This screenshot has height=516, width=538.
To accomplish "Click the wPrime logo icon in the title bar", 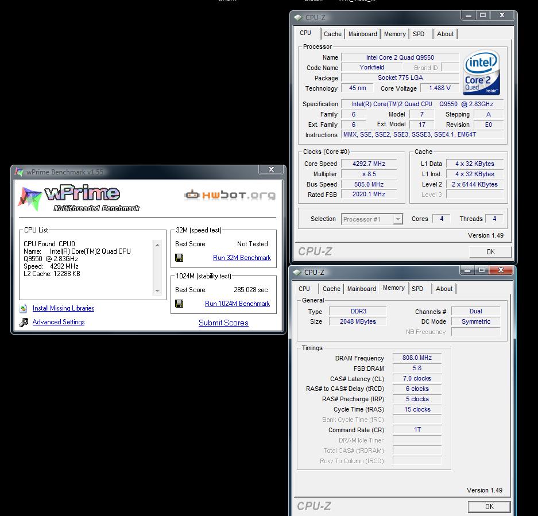I will [19, 172].
